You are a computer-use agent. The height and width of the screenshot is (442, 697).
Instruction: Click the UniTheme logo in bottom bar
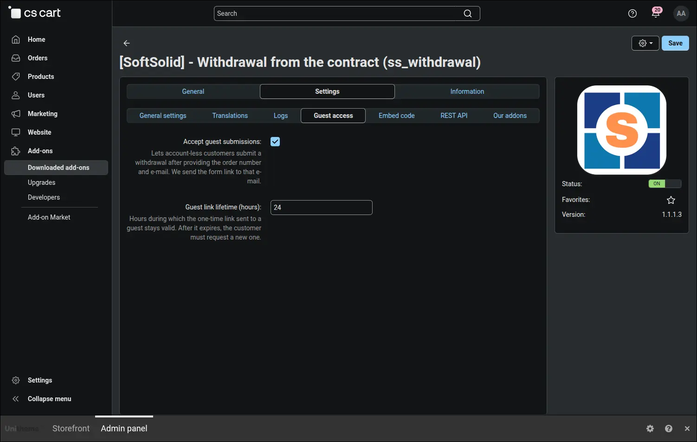point(22,429)
